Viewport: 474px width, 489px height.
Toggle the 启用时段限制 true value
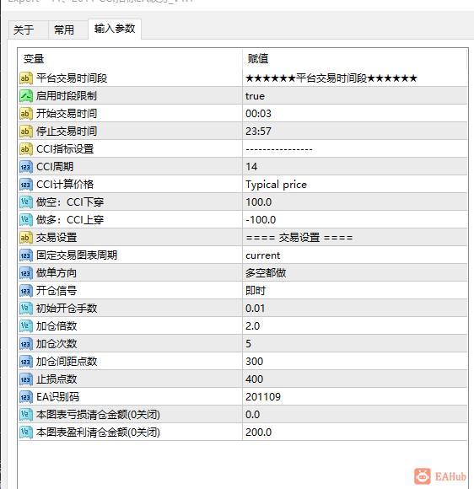(x=355, y=96)
